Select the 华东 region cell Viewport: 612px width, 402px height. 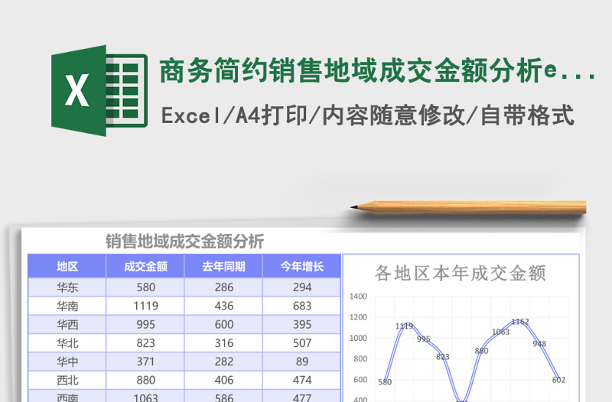67,287
